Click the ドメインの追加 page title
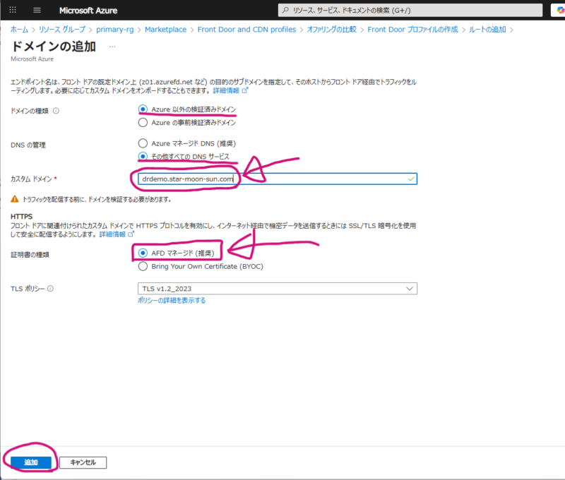 [x=54, y=47]
